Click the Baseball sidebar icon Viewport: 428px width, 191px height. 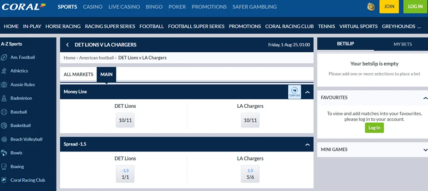[4, 112]
